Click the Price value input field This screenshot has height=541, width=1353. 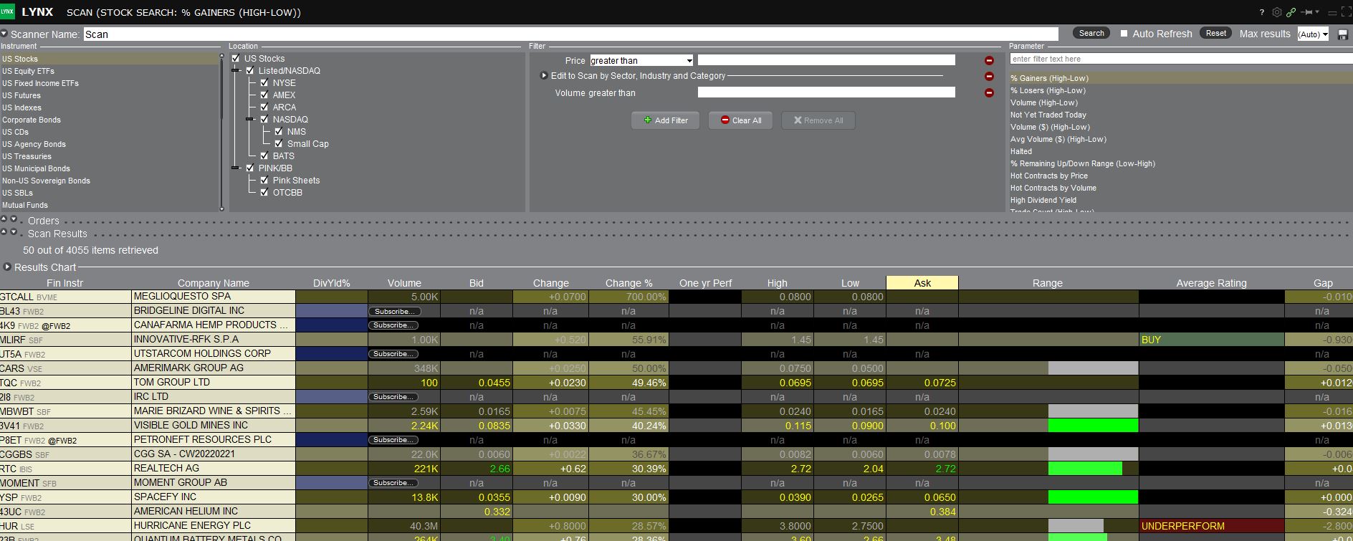pyautogui.click(x=826, y=60)
